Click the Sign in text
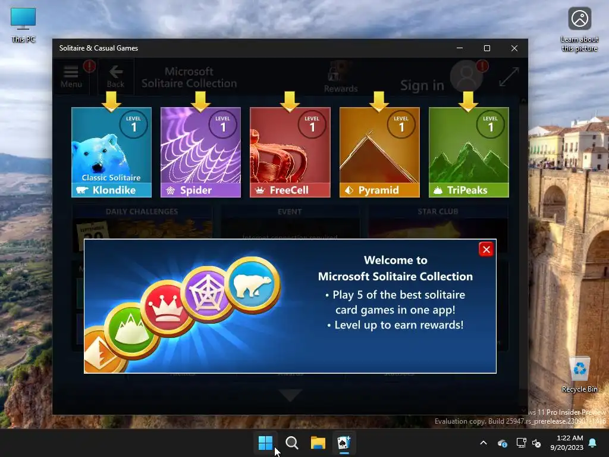609x457 pixels. [x=422, y=85]
